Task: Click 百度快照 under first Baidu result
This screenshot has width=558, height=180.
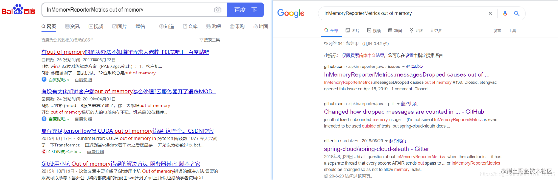Action: click(x=83, y=80)
